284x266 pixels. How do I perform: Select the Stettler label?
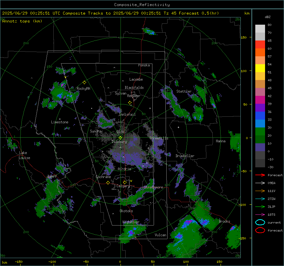(184, 91)
